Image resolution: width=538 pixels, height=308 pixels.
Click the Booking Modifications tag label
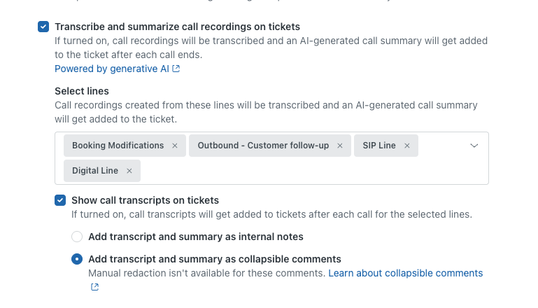tap(118, 146)
